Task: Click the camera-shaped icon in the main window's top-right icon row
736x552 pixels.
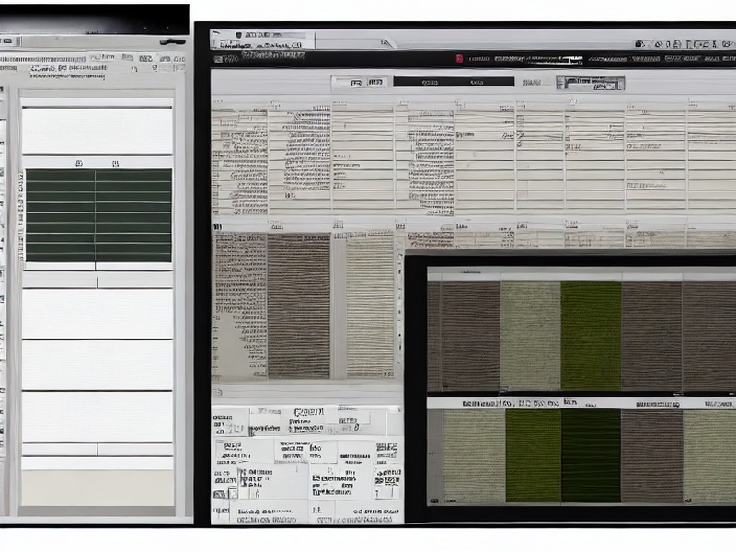Action: [x=639, y=44]
